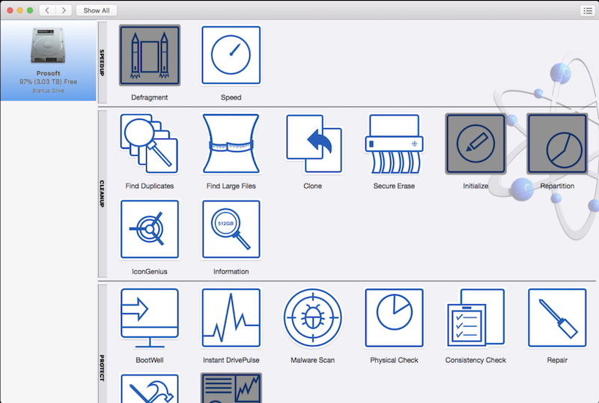The height and width of the screenshot is (403, 599).
Task: Run the Malware Scan tool
Action: (x=313, y=318)
